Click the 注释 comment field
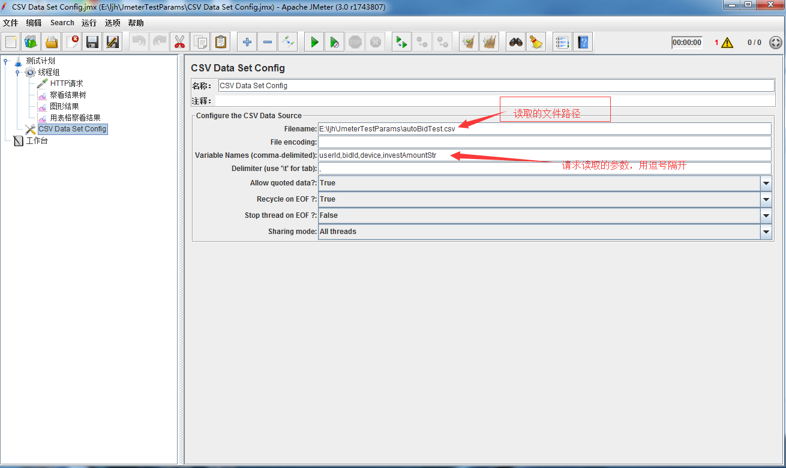786x468 pixels. [x=495, y=101]
